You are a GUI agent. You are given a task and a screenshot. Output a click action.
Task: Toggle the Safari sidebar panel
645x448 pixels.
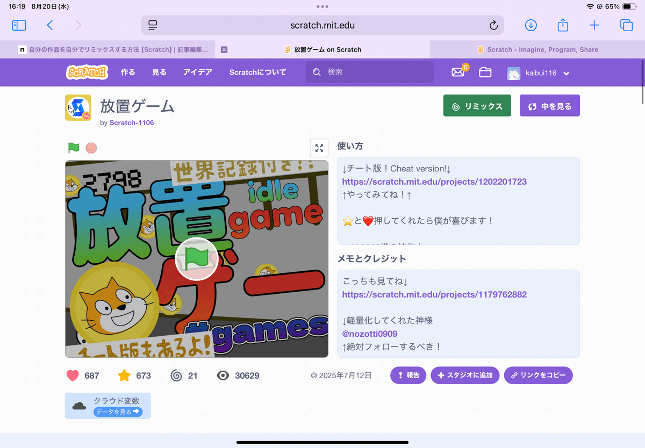pos(19,25)
